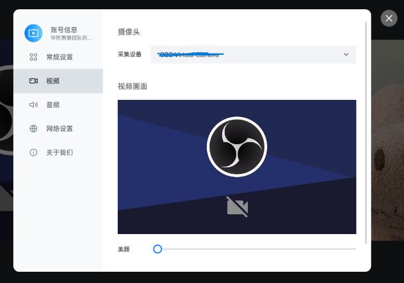Click the crossed-out camera icon in preview
404x283 pixels.
[237, 207]
